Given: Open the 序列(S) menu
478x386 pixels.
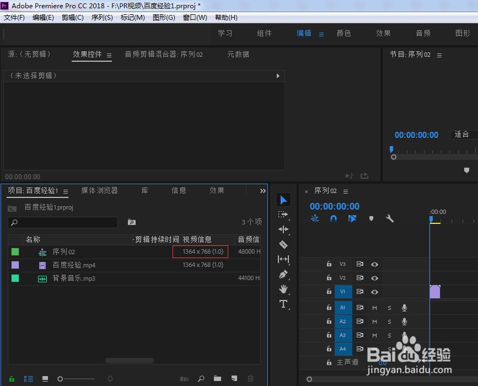Looking at the screenshot, I should pyautogui.click(x=102, y=18).
